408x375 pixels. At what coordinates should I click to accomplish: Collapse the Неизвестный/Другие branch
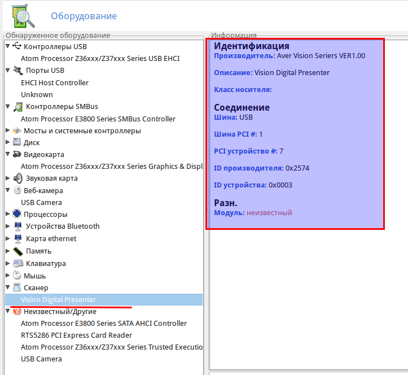tap(8, 311)
